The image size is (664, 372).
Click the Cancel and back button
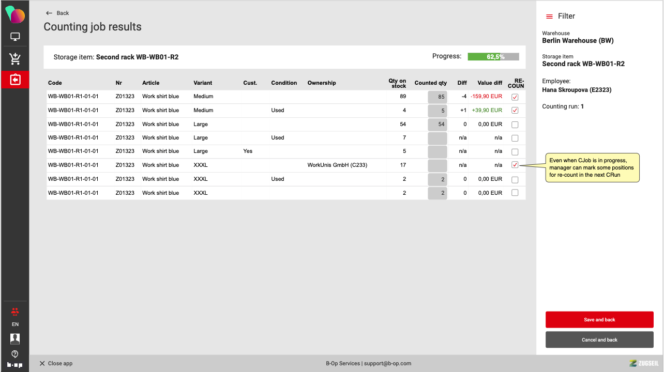pos(599,340)
